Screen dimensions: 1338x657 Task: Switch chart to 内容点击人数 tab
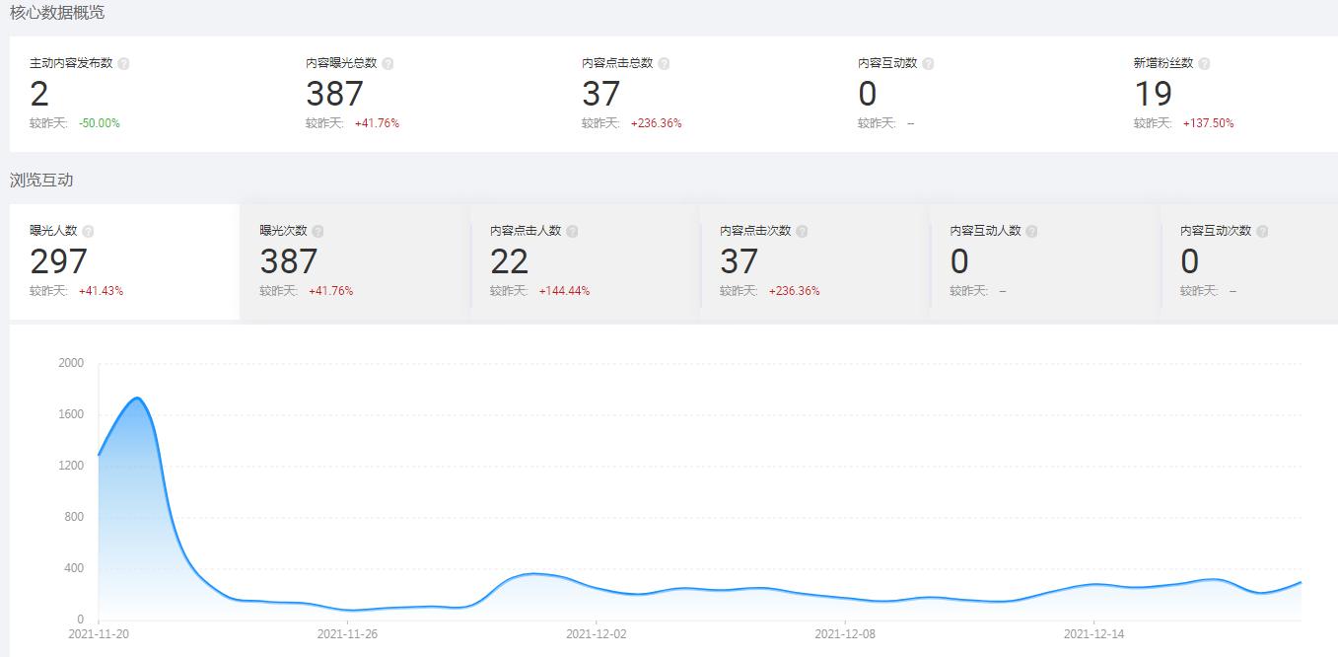[585, 261]
